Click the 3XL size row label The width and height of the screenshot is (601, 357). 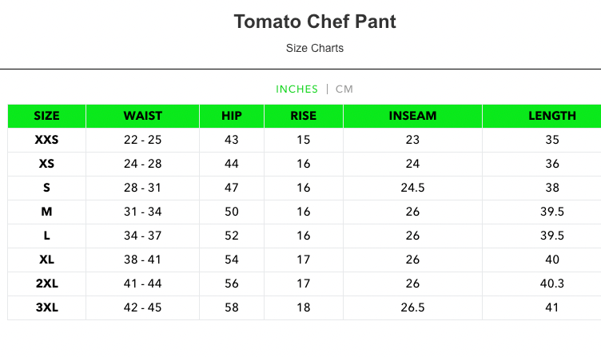click(x=46, y=307)
